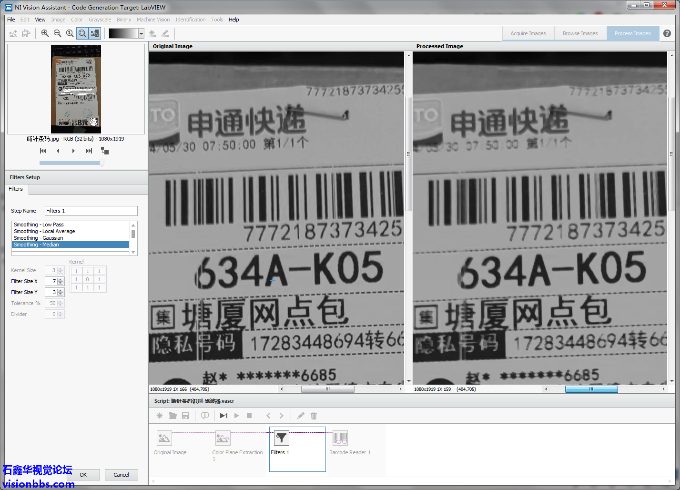Click the barcode label thumbnail preview
This screenshot has width=680, height=490.
76,89
